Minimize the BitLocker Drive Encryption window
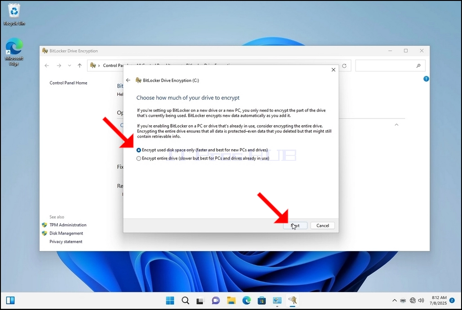The height and width of the screenshot is (310, 462). point(390,51)
